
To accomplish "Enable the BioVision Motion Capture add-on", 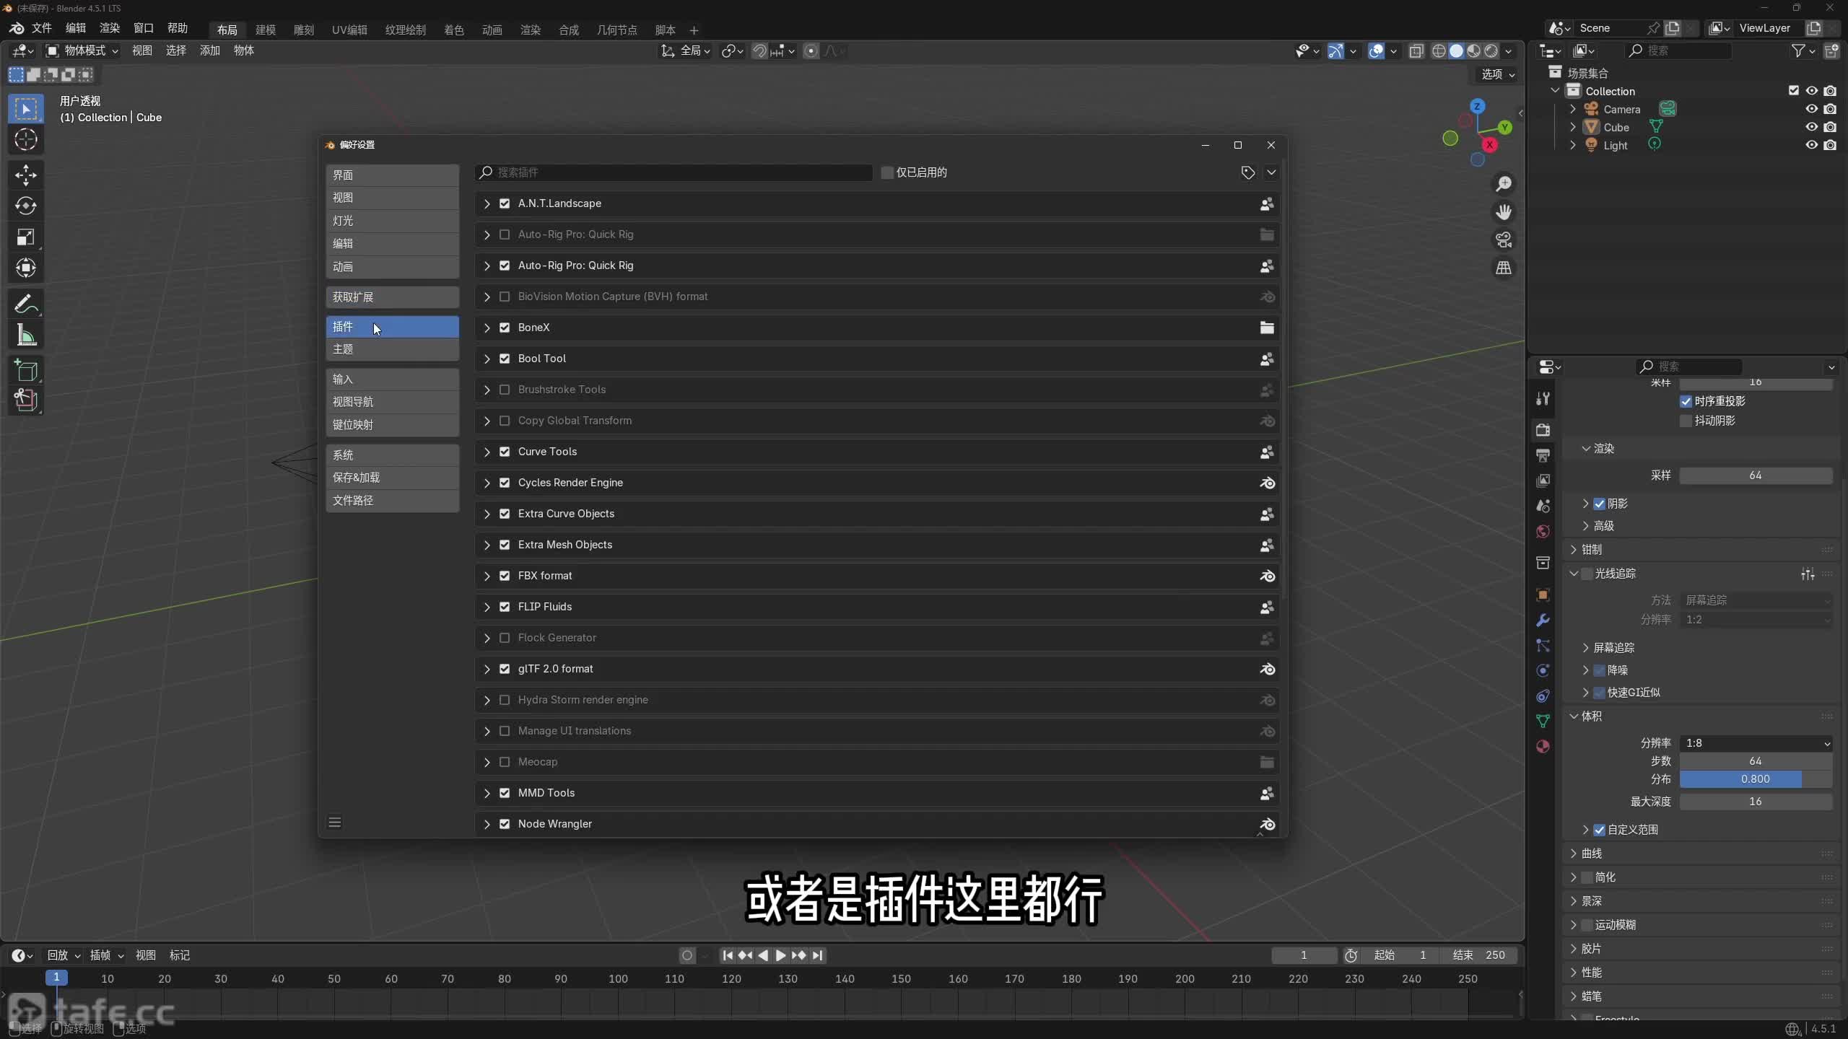I will click(x=505, y=297).
